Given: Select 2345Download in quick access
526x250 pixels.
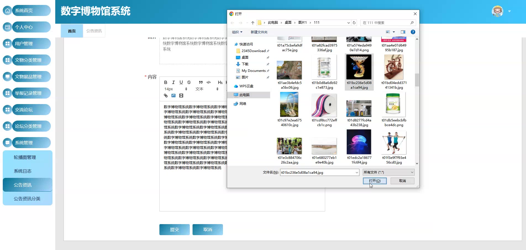Looking at the screenshot, I should click(x=253, y=51).
